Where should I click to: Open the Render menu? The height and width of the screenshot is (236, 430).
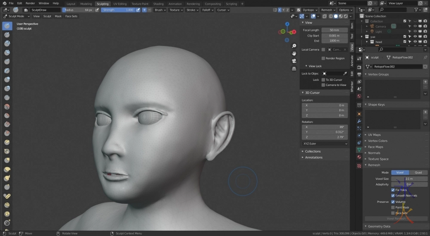pyautogui.click(x=30, y=3)
